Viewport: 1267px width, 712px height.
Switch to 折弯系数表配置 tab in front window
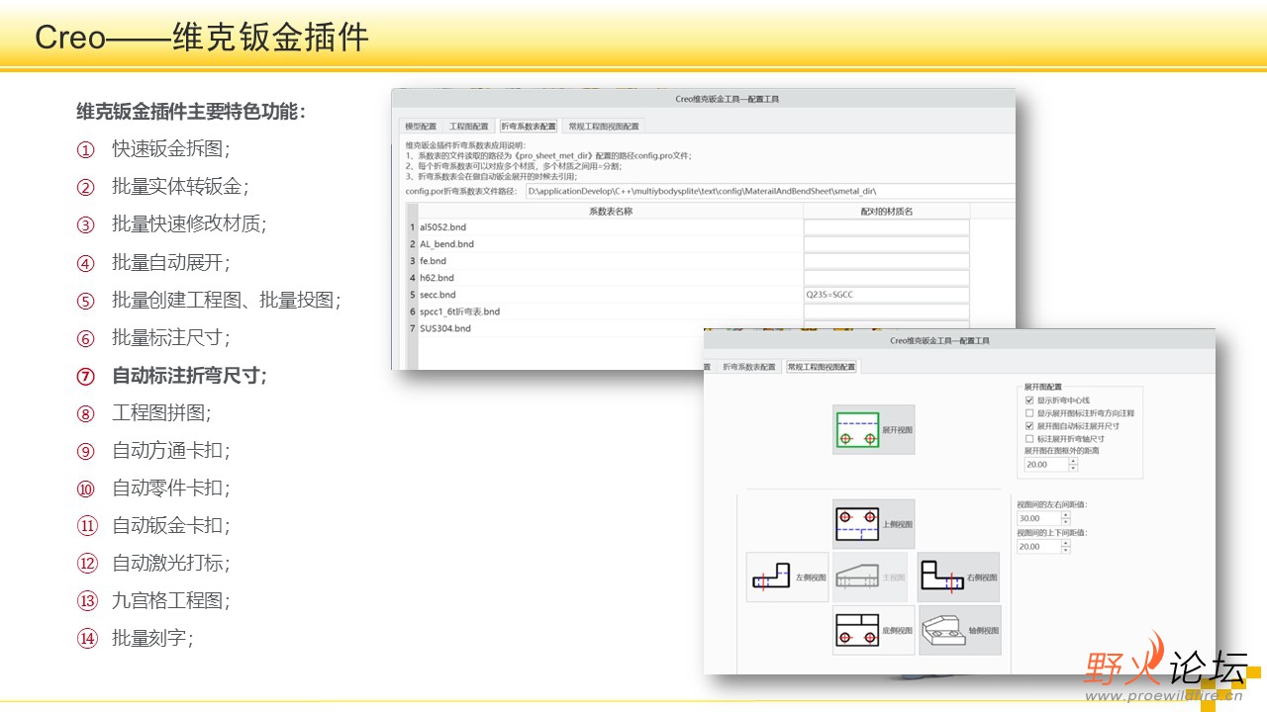pyautogui.click(x=749, y=367)
